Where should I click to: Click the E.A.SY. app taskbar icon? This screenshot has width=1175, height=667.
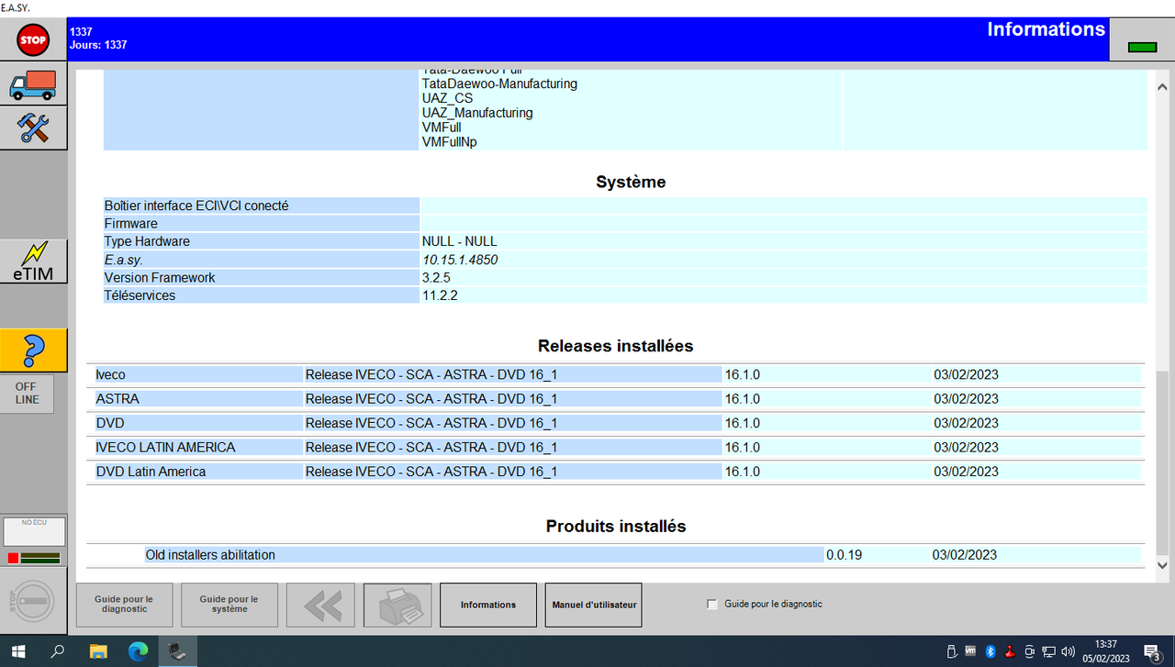(176, 651)
